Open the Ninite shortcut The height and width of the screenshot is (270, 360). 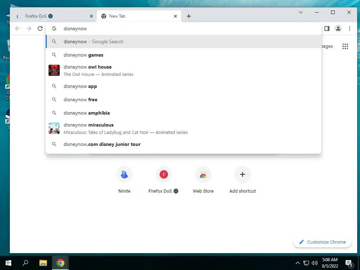[124, 180]
